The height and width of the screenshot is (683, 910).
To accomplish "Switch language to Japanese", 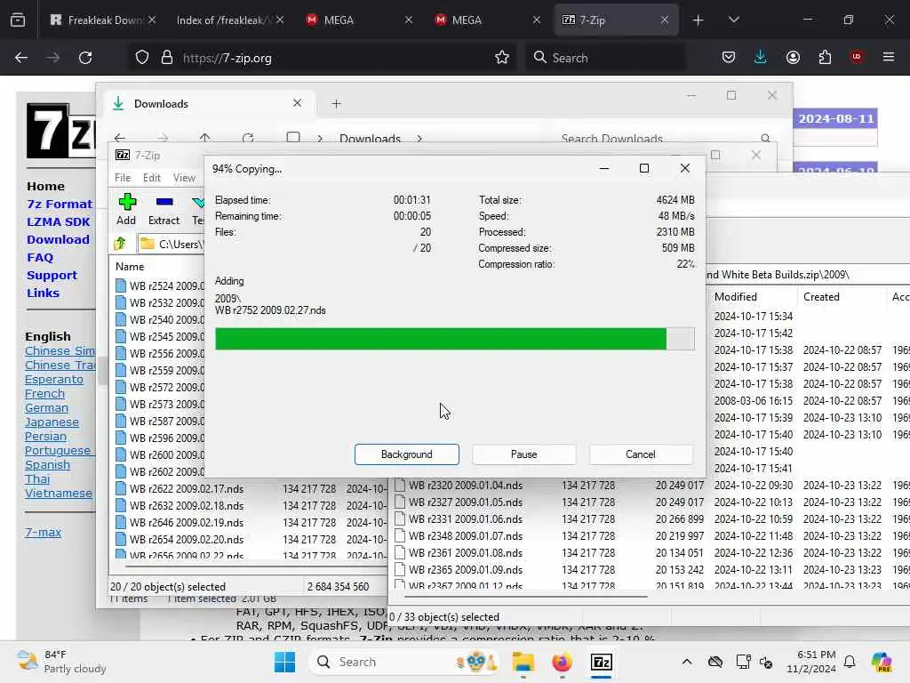I will [52, 422].
